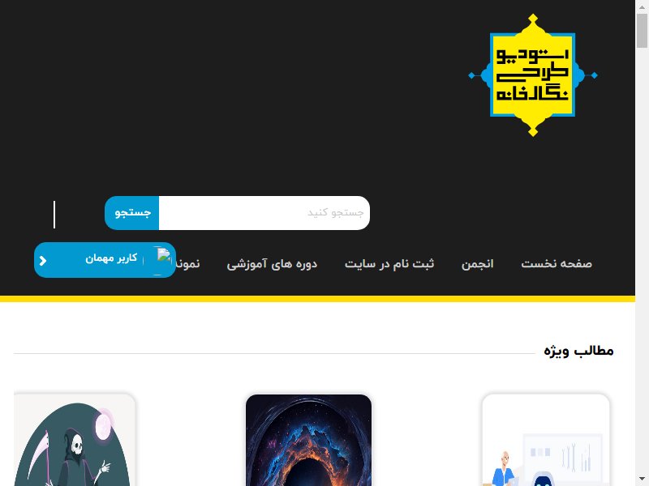This screenshot has height=486, width=649.
Task: Open the grim reaper illustration post
Action: click(75, 440)
